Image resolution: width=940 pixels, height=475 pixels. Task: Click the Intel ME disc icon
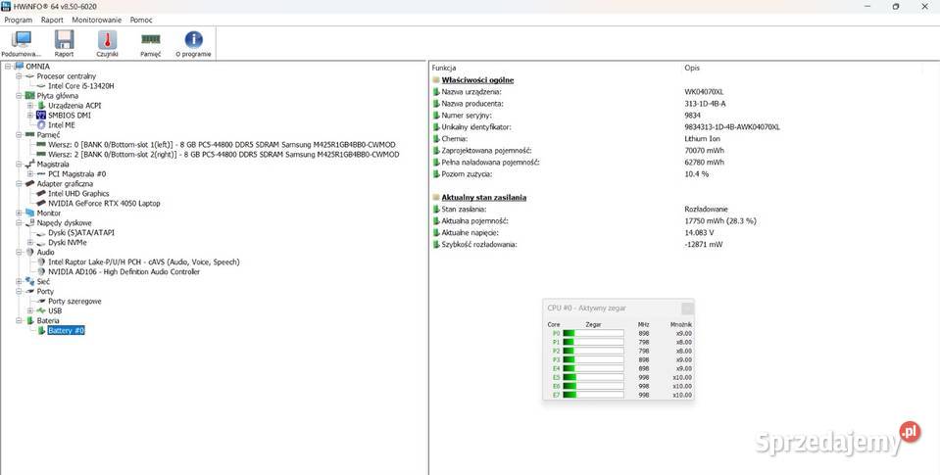click(41, 125)
